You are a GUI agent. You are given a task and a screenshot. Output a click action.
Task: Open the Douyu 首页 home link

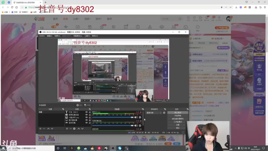(x=55, y=19)
